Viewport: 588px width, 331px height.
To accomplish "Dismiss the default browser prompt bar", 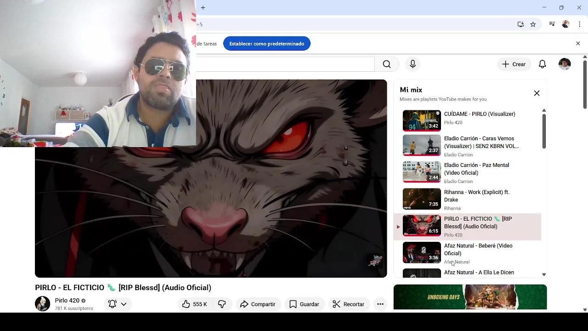I will tap(578, 44).
